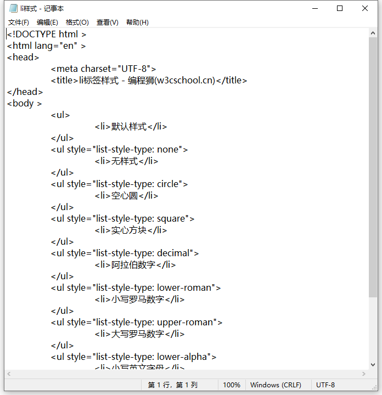Open the 编辑(E) menu
The height and width of the screenshot is (395, 382).
click(x=47, y=22)
